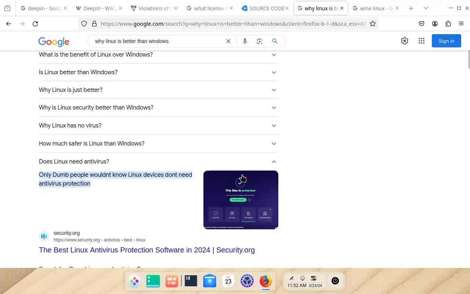The width and height of the screenshot is (470, 294).
Task: Go to Google homepage via logo
Action: (x=54, y=42)
